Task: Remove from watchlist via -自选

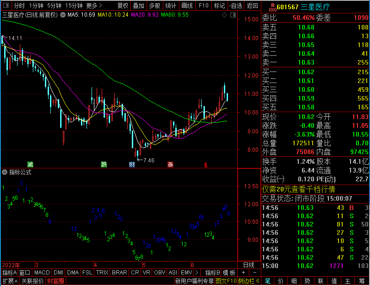Action: coord(235,6)
